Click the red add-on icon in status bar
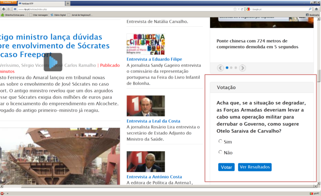The image size is (321, 196). coord(2,193)
